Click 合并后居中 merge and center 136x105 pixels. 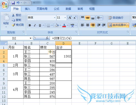click(117, 25)
